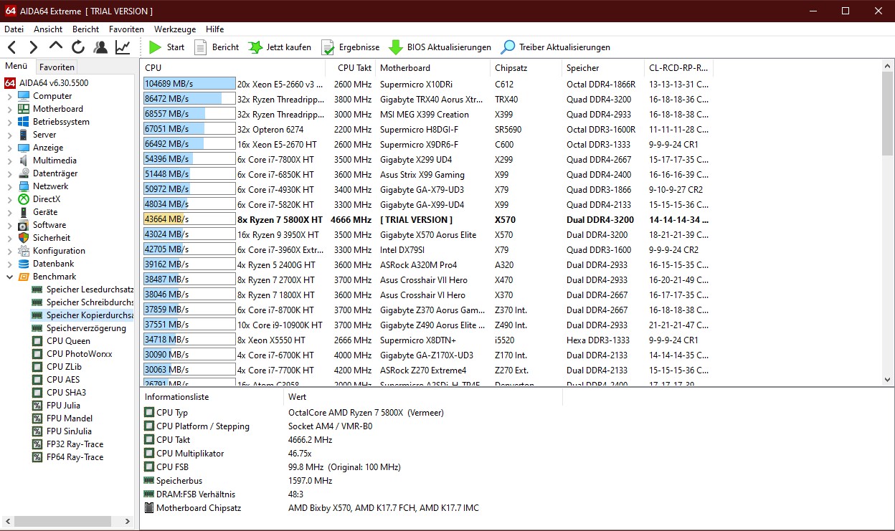Screen dimensions: 895x531
Task: Click Treiber Aktualisierungen button
Action: pyautogui.click(x=555, y=47)
